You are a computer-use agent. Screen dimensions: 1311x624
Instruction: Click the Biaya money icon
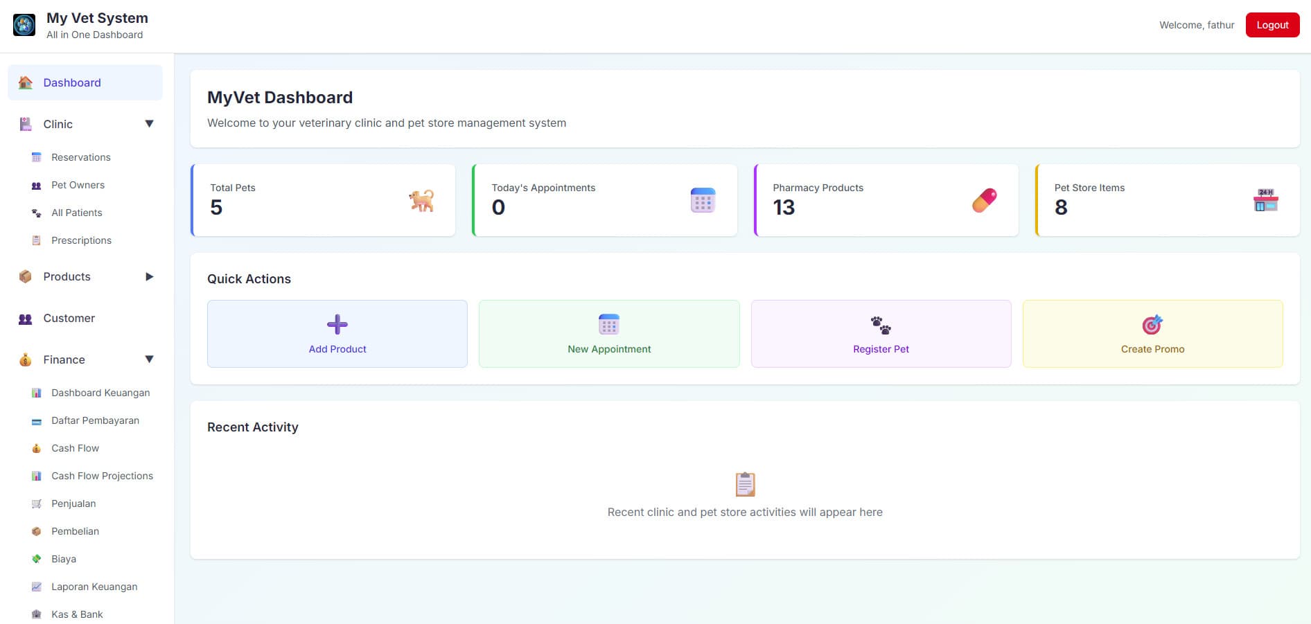(x=37, y=559)
